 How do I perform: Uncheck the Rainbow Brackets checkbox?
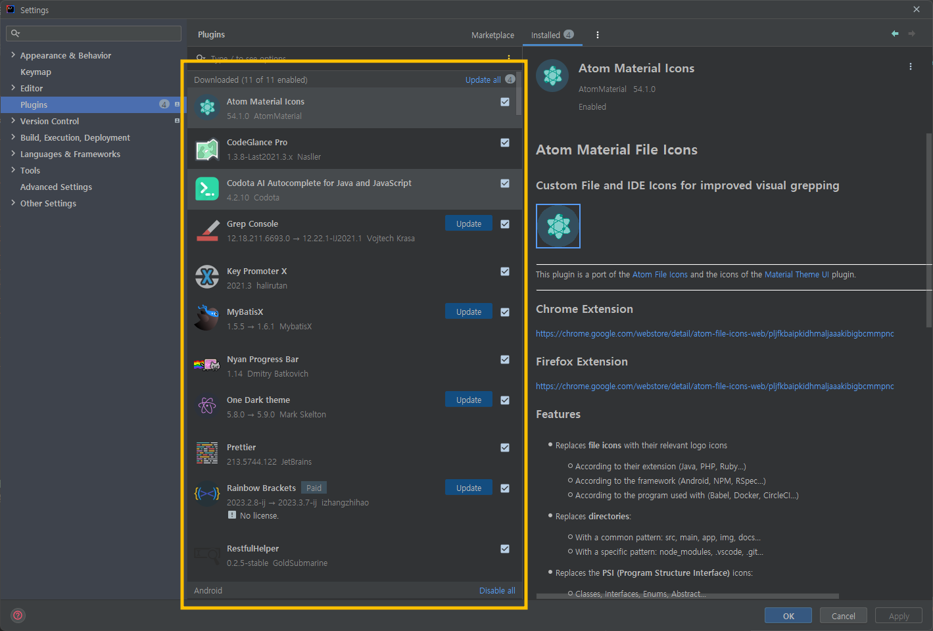[505, 488]
